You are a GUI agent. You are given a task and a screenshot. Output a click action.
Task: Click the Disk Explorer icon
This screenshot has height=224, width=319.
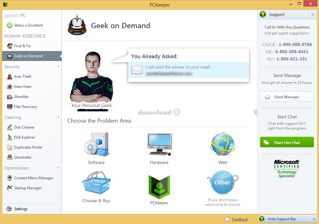click(x=10, y=137)
